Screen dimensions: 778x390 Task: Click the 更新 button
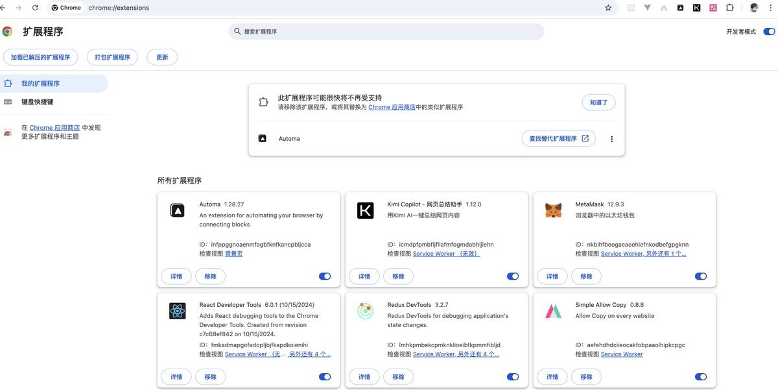point(162,57)
